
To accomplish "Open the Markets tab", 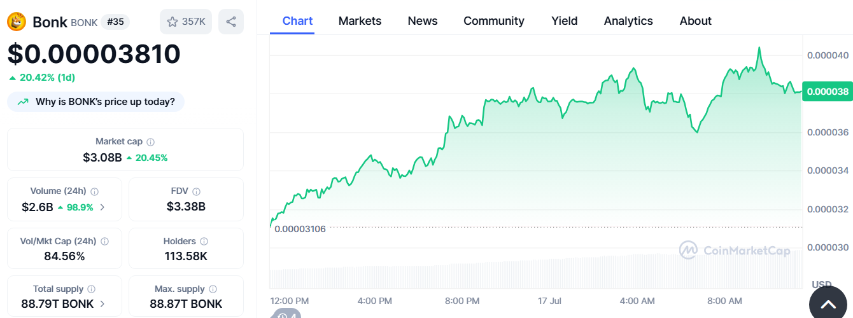I will [360, 21].
